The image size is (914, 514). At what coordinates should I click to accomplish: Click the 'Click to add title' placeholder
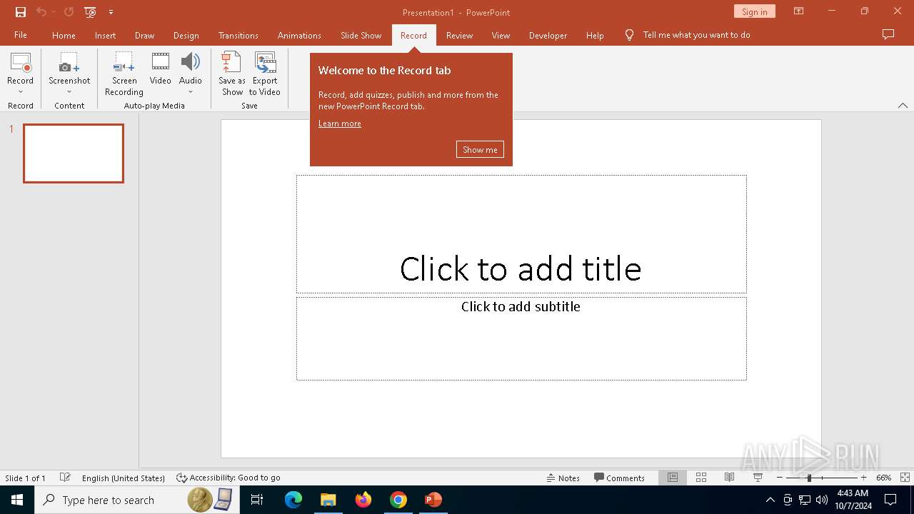click(x=521, y=234)
